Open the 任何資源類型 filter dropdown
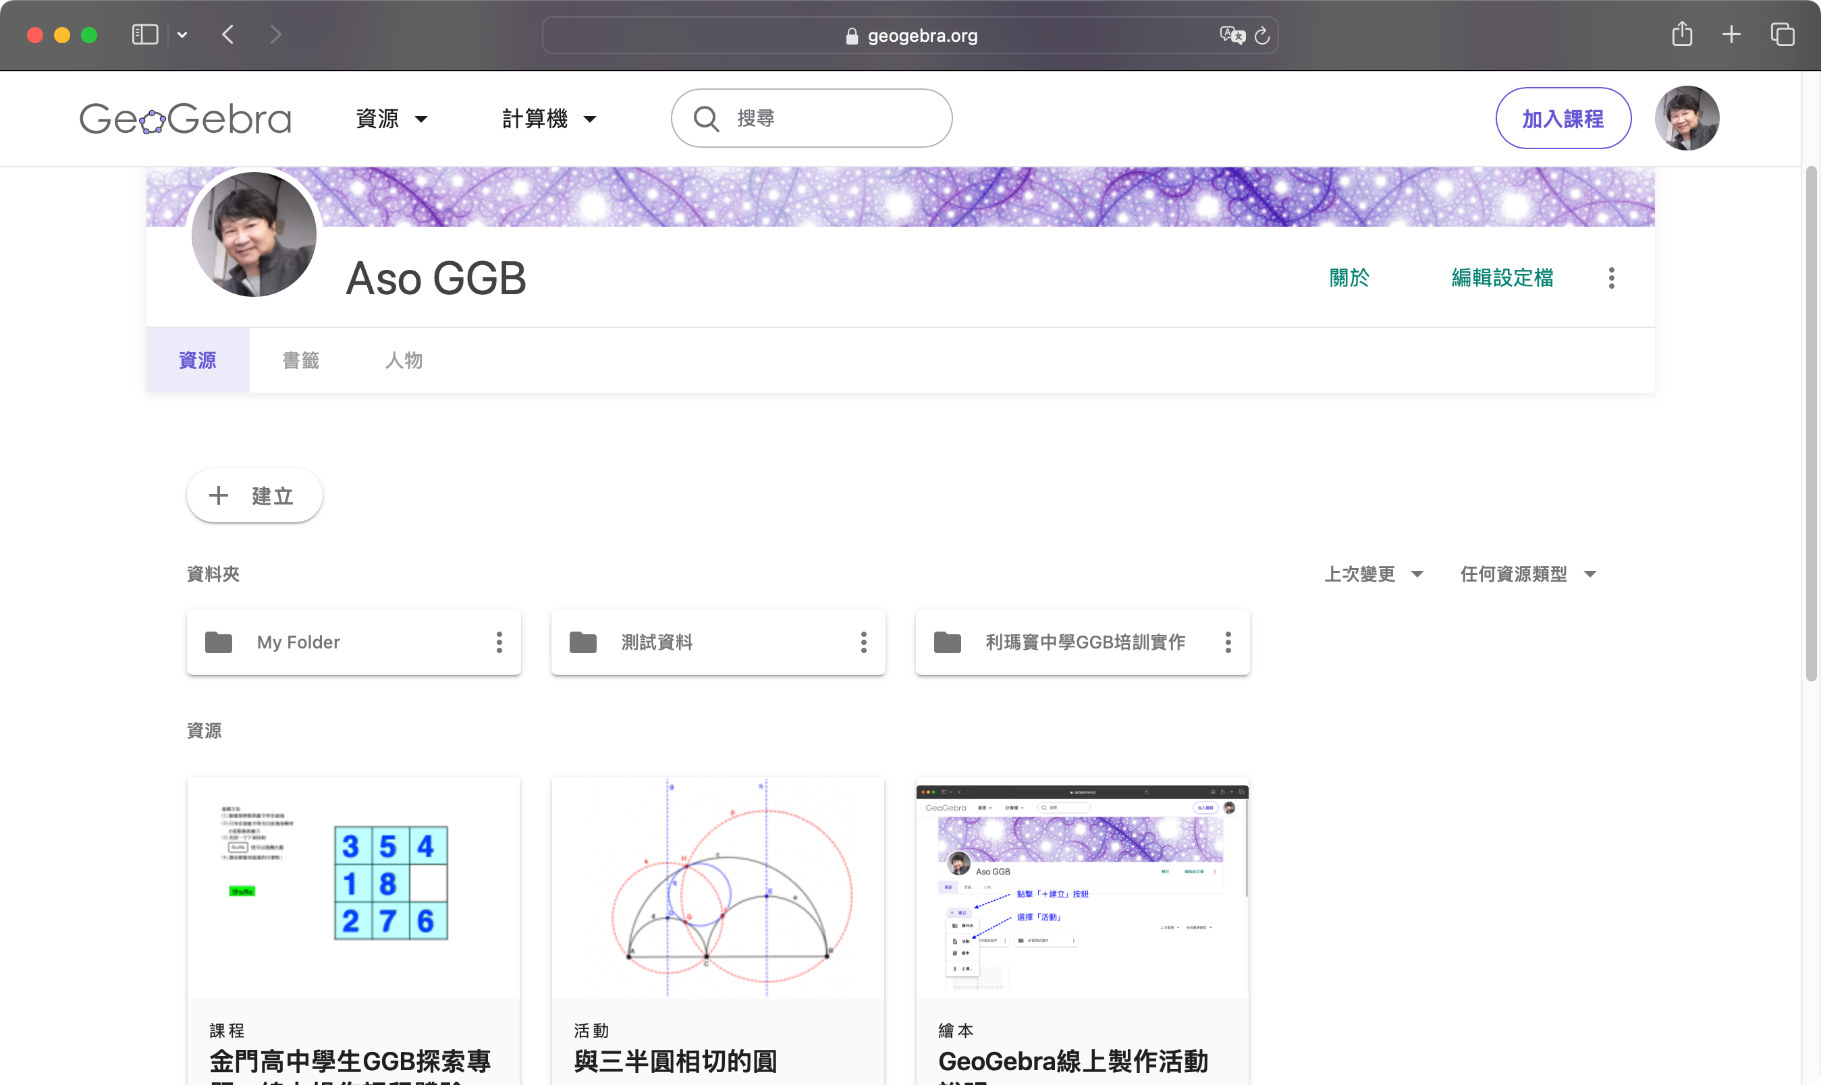 click(x=1528, y=574)
